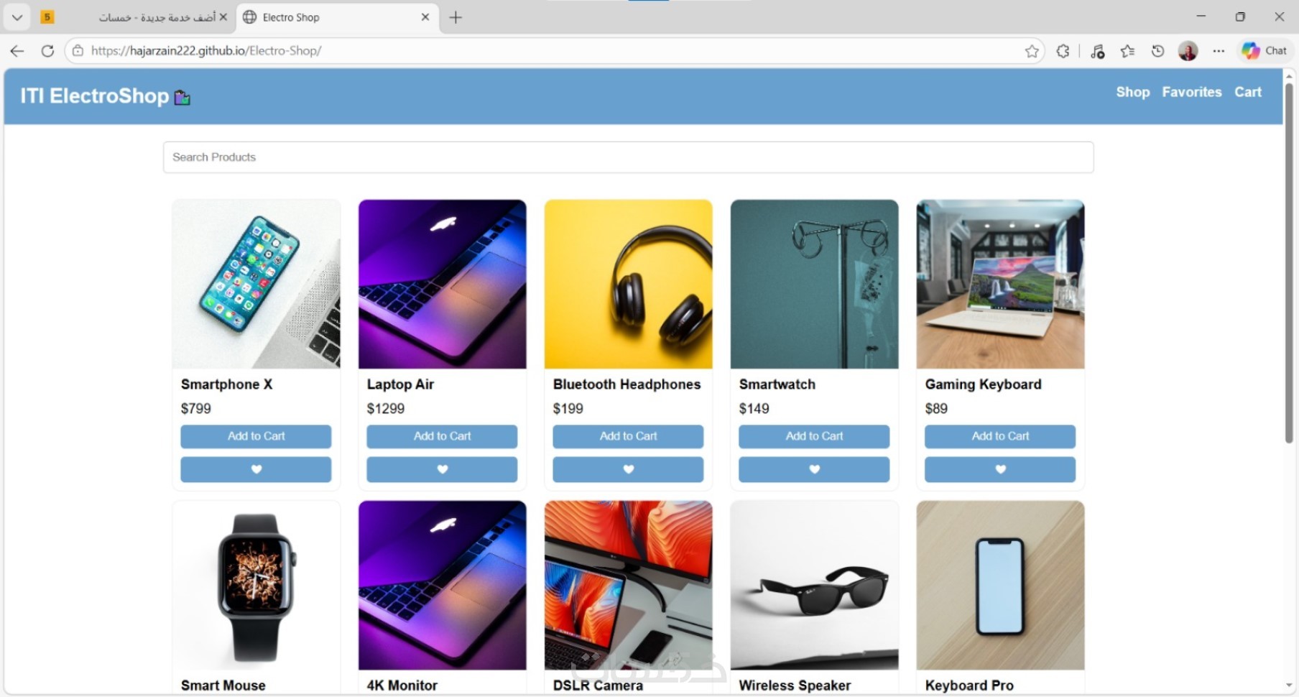The width and height of the screenshot is (1299, 697).
Task: Open the favorites list icon in toolbar
Action: [x=1127, y=51]
